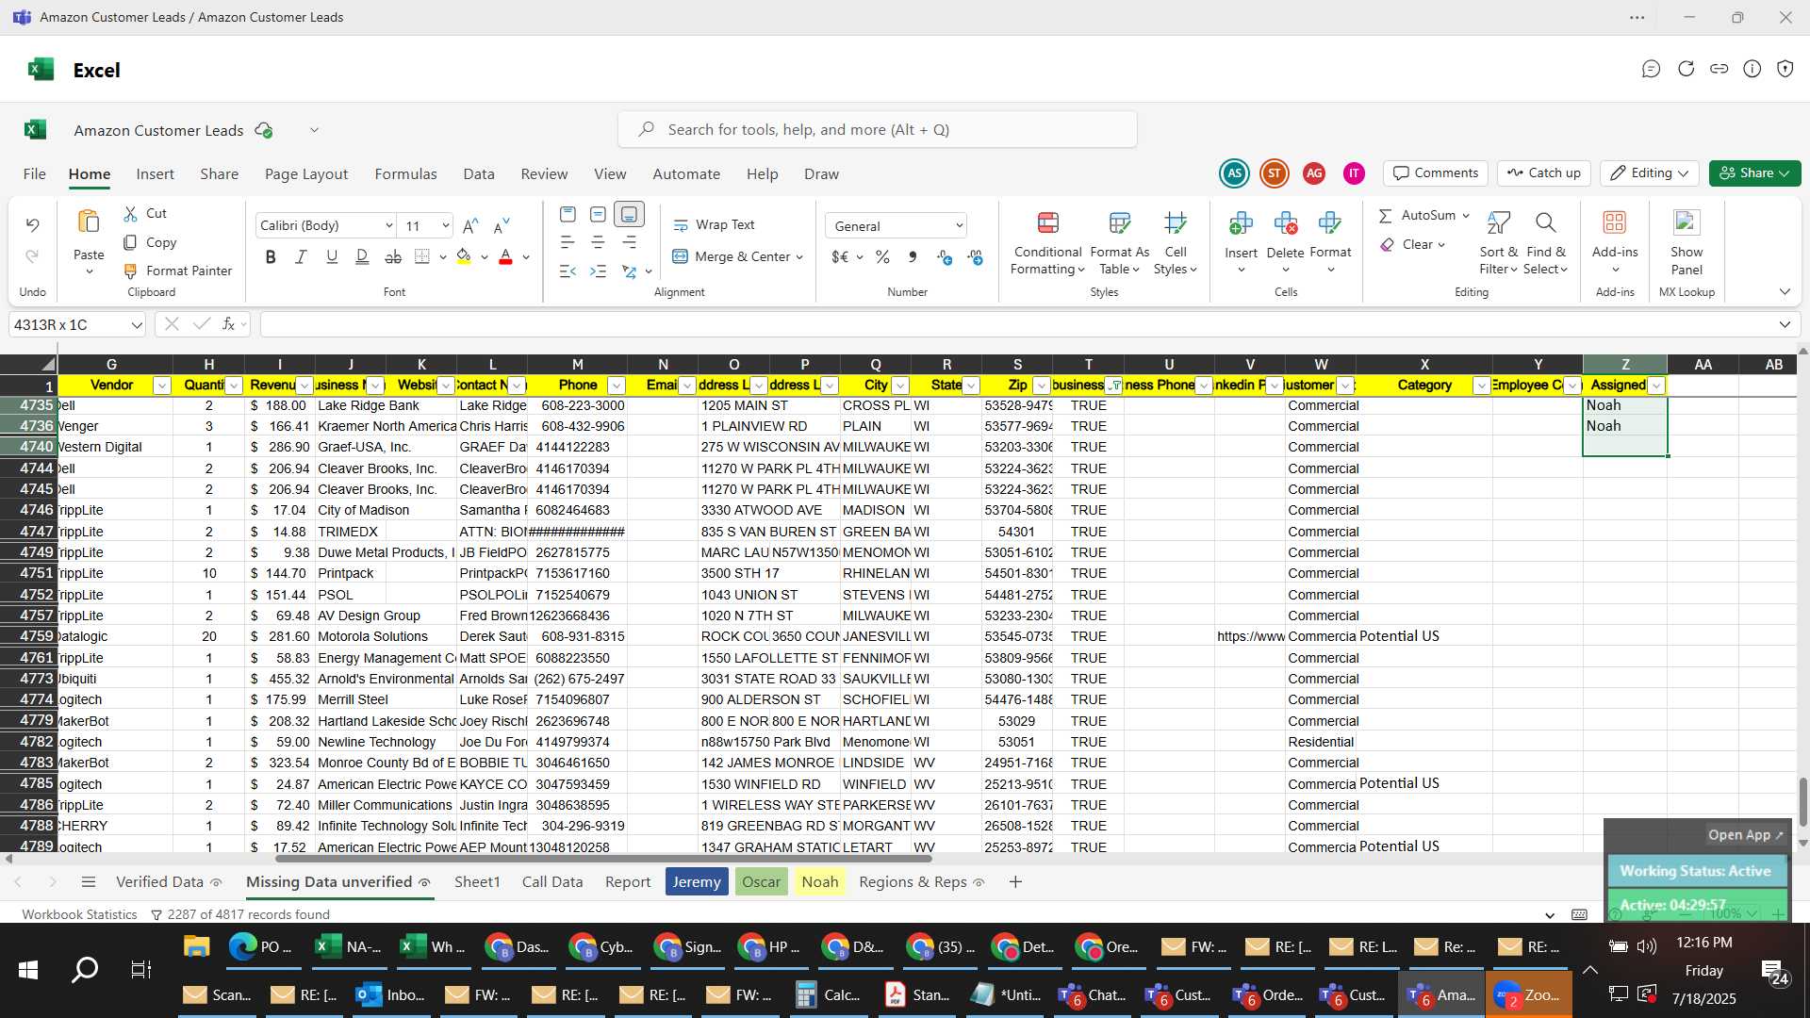Toggle Strikethrough formatting

393,257
